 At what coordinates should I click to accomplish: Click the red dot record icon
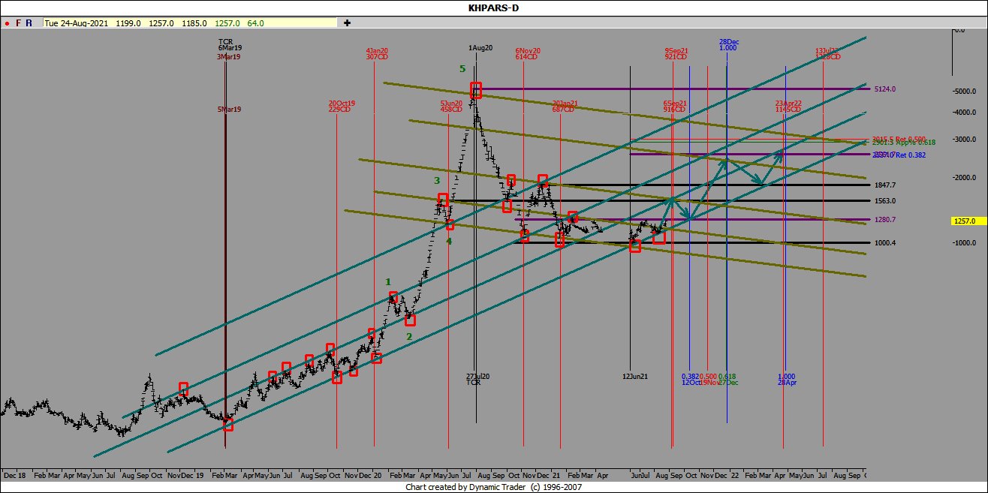[x=7, y=23]
